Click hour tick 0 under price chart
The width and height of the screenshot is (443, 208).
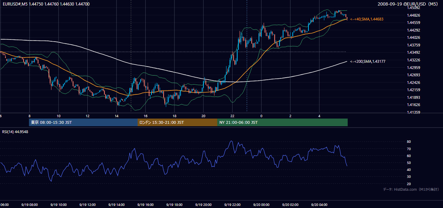(261, 116)
